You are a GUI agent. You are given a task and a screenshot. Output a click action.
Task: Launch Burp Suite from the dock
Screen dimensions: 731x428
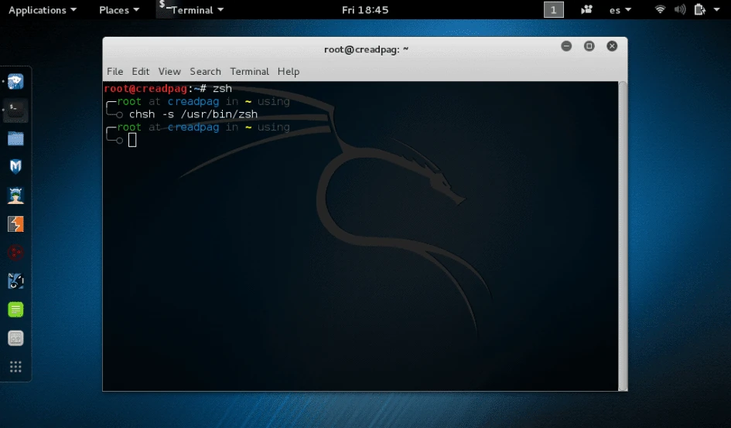(x=15, y=224)
